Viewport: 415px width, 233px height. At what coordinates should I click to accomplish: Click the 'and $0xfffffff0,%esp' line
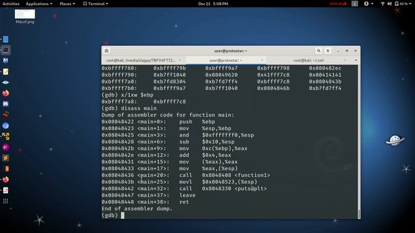point(178,135)
